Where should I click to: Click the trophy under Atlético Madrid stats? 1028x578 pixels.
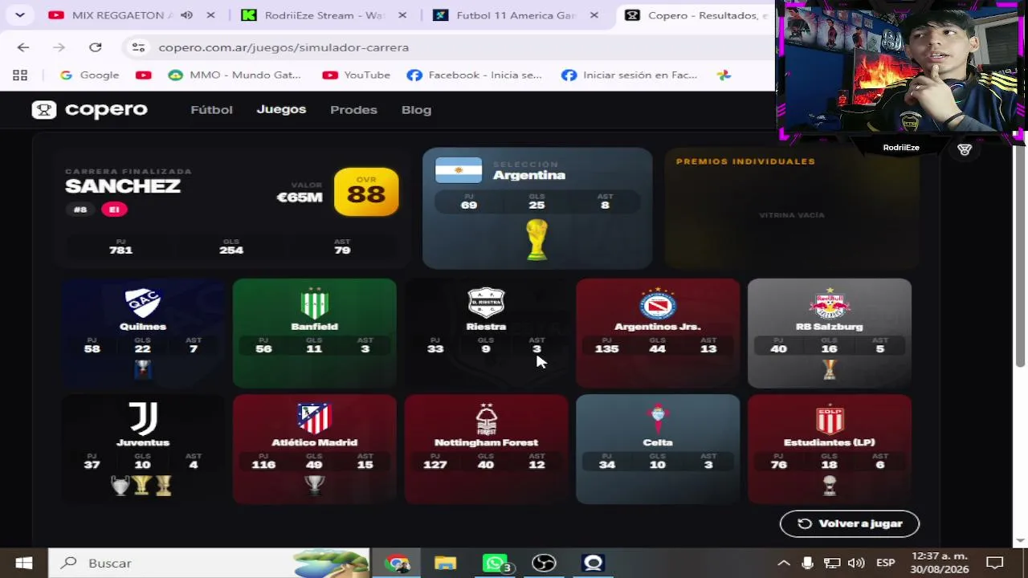pyautogui.click(x=314, y=484)
